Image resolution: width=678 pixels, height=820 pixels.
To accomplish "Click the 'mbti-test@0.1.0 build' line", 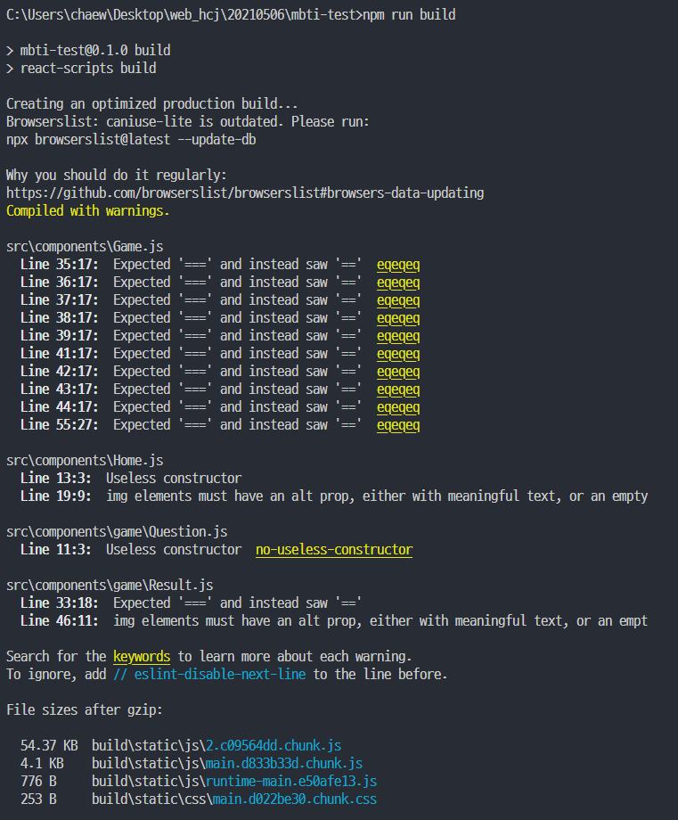I will (x=88, y=50).
